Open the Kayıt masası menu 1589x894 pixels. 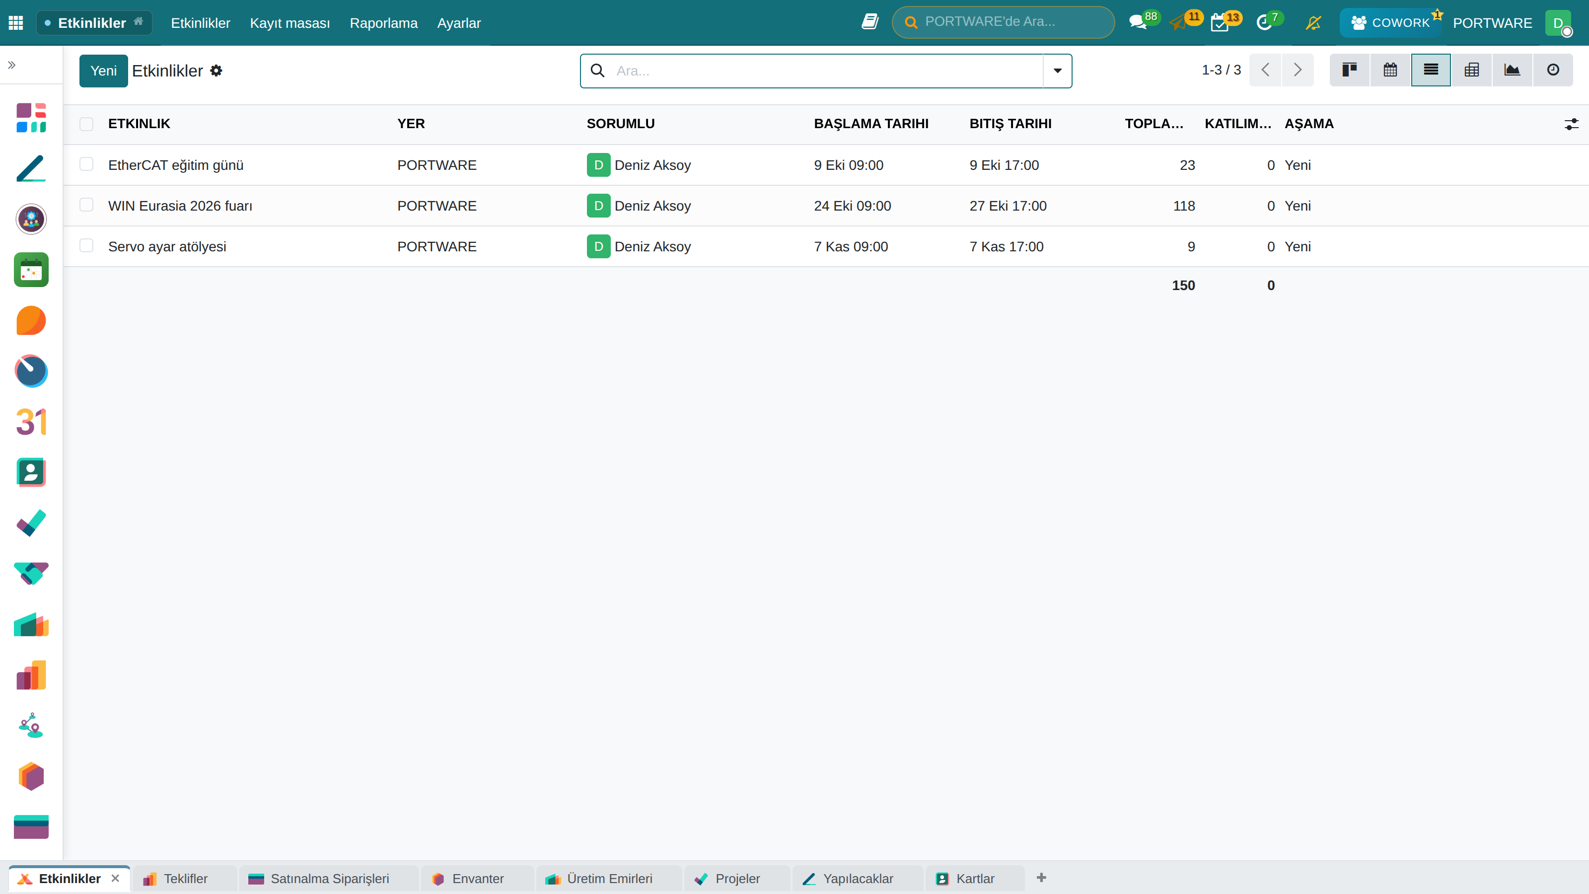tap(290, 23)
